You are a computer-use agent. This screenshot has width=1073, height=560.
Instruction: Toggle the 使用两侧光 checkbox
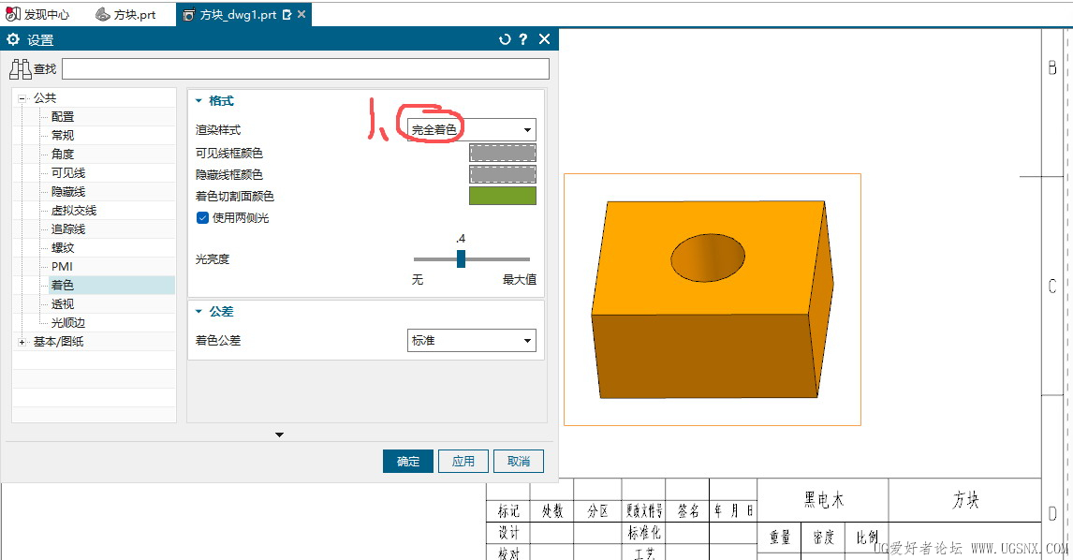[202, 218]
